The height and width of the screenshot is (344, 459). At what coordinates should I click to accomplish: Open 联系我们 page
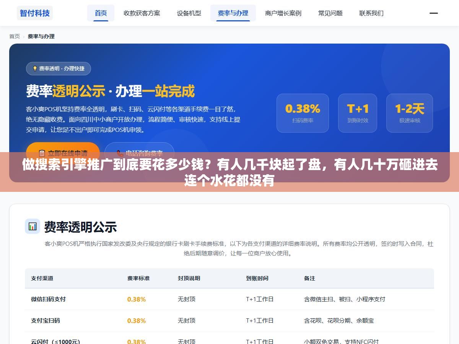point(371,13)
